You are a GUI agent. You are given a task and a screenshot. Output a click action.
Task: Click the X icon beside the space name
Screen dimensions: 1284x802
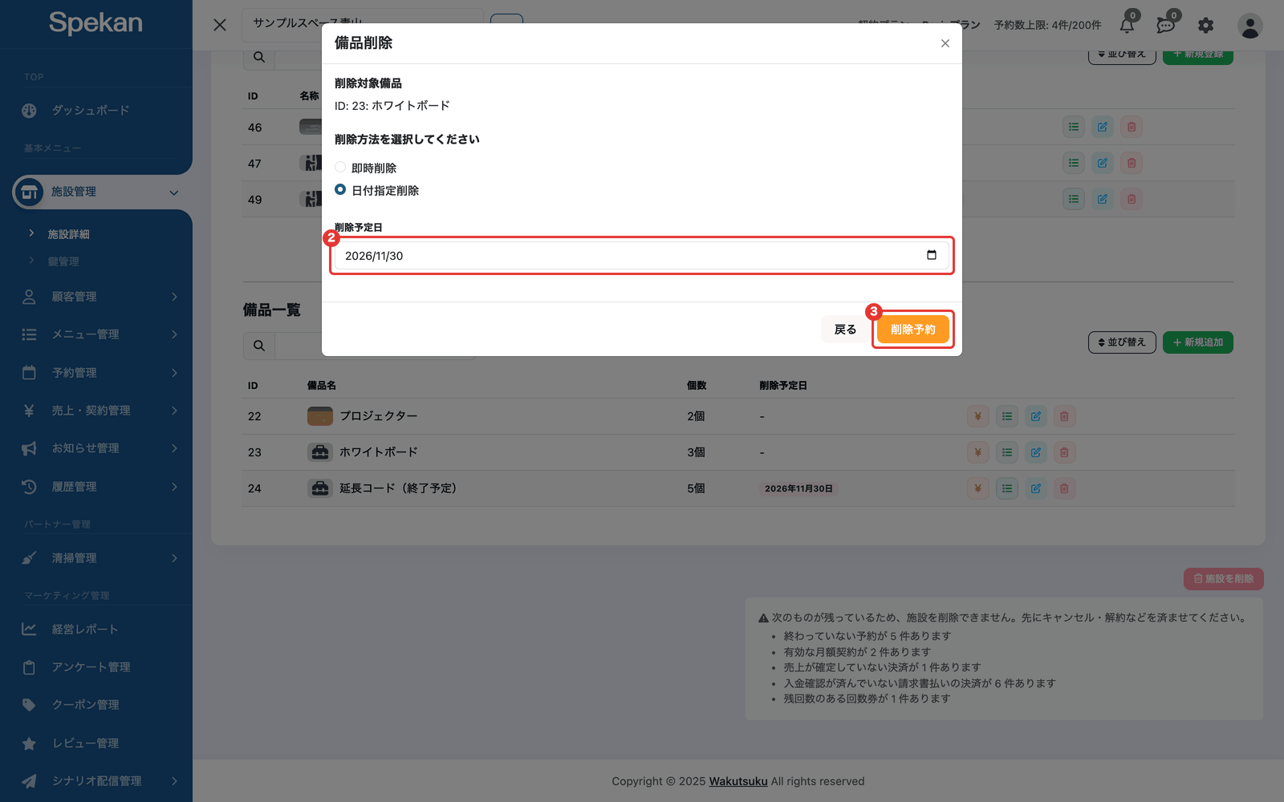pyautogui.click(x=220, y=25)
